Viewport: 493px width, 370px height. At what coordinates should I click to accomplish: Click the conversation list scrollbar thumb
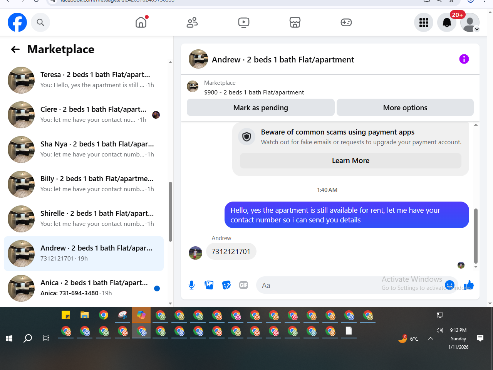click(x=170, y=212)
